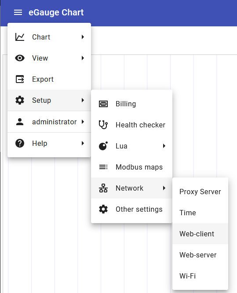237x293 pixels.
Task: Open the View menu item
Action: click(49, 58)
